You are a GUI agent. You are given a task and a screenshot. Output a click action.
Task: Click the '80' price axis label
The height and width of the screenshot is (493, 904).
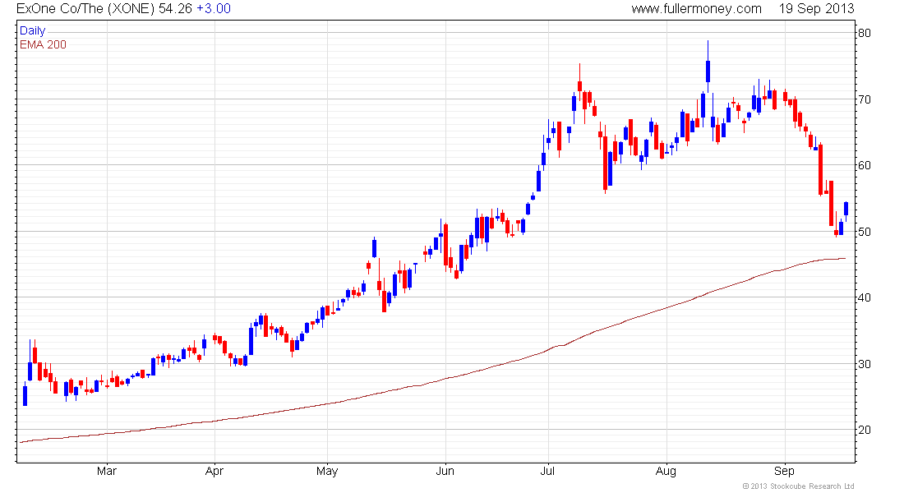pos(865,33)
